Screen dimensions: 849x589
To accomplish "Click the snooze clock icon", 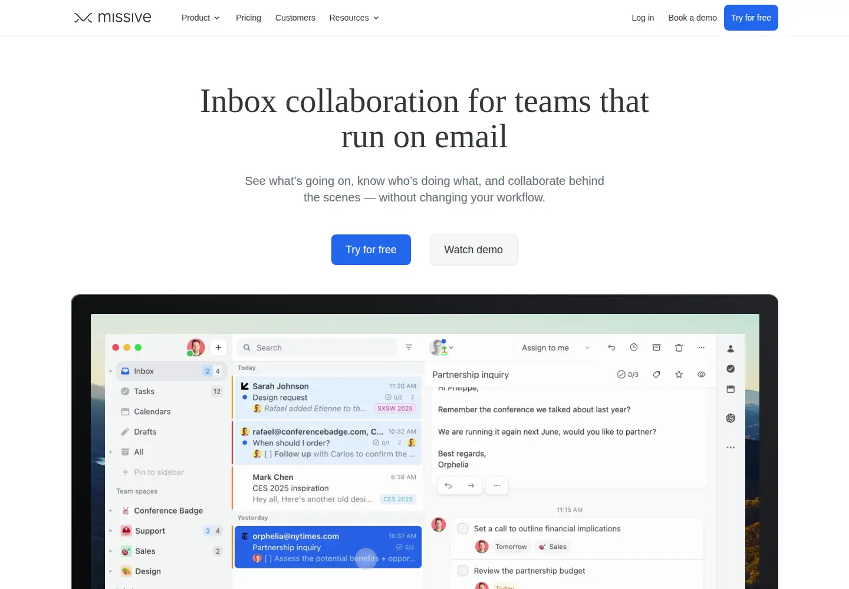I will 634,348.
